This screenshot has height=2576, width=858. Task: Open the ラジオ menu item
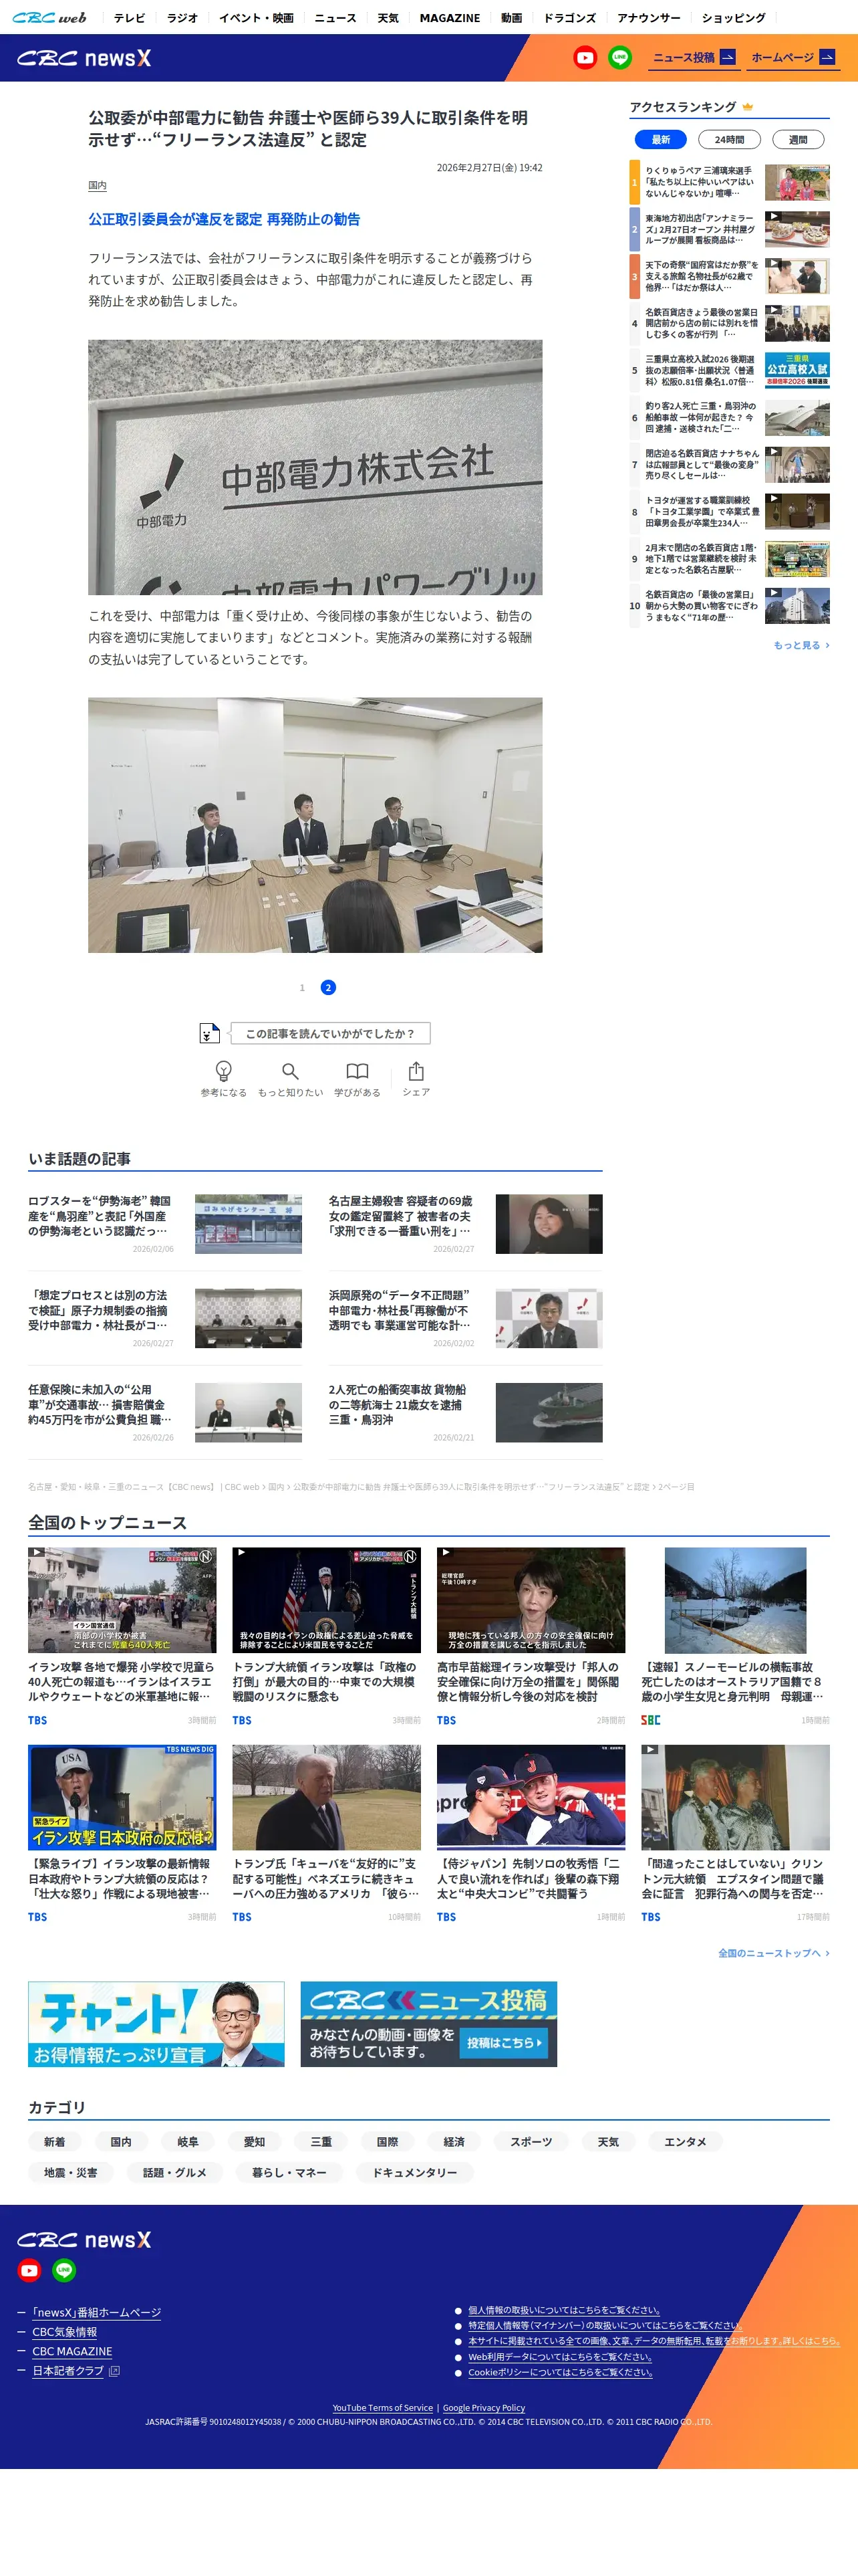(x=182, y=18)
